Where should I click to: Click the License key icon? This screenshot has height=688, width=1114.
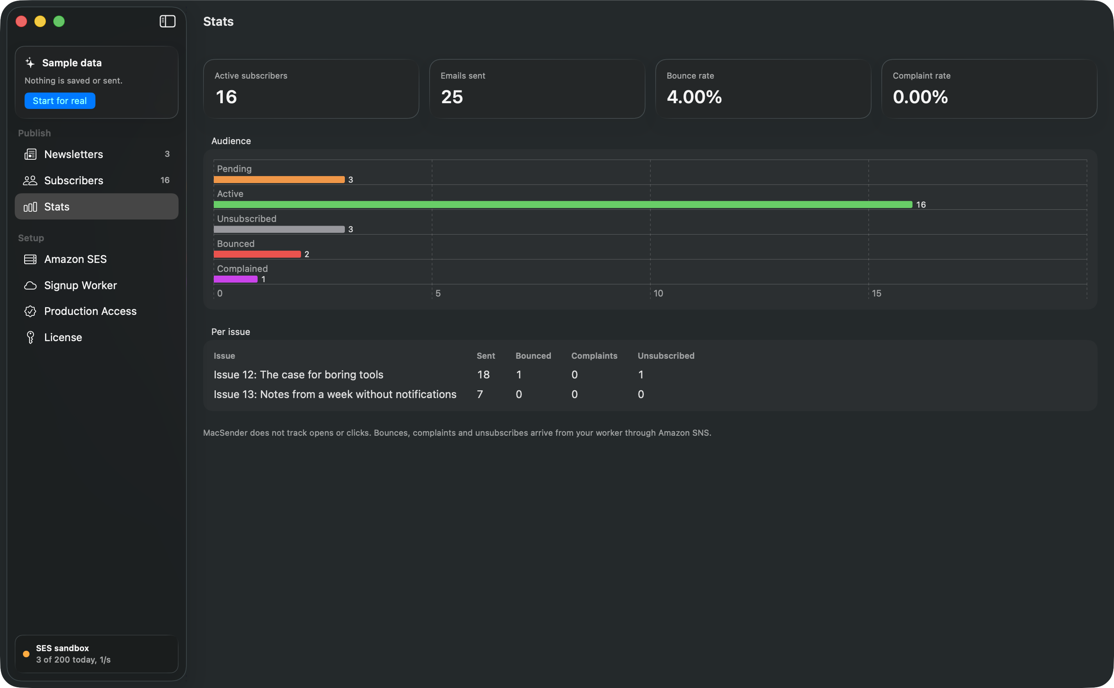[x=30, y=337]
